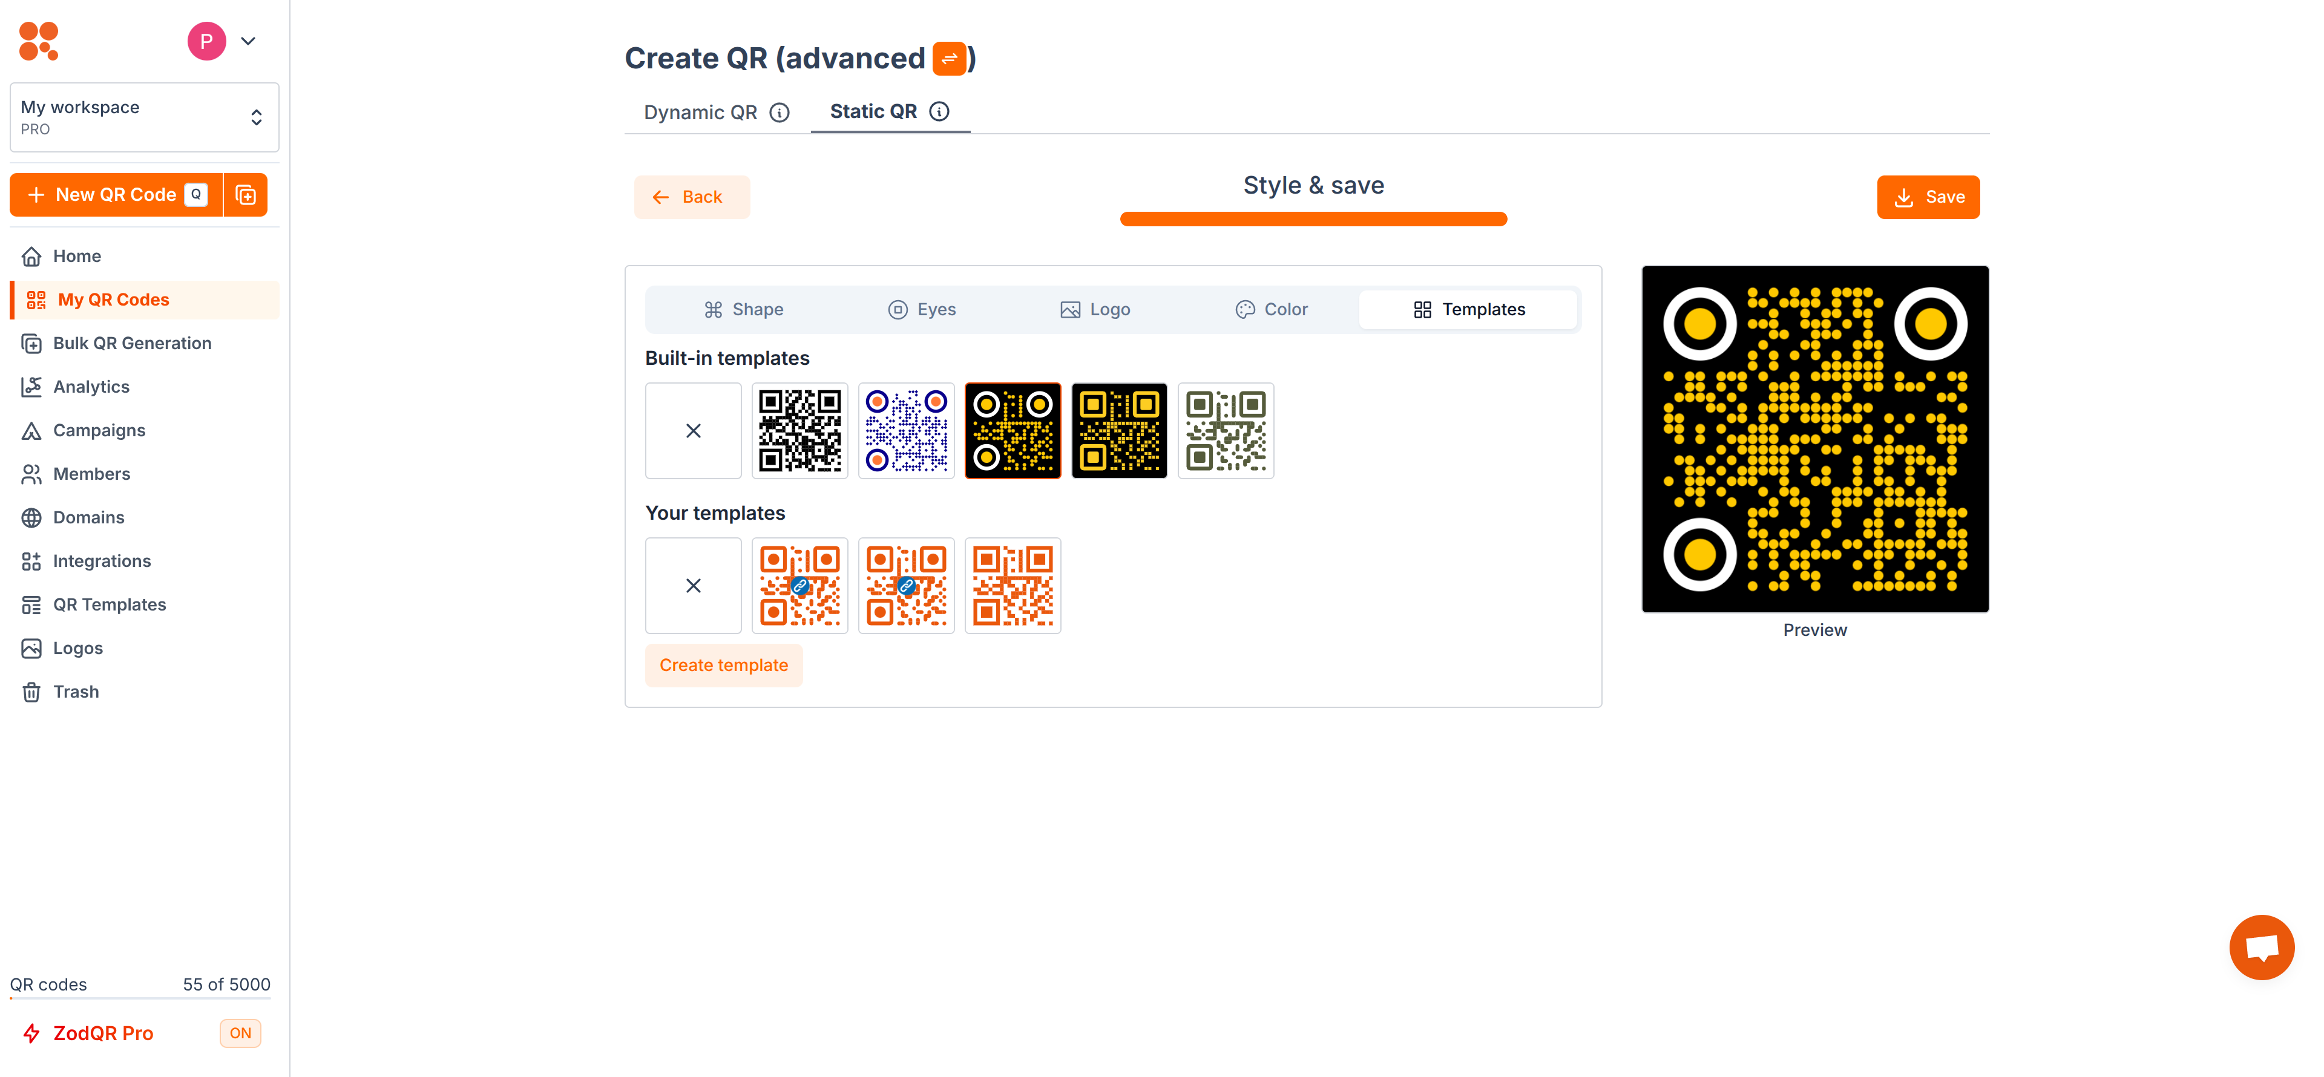Click the ZodQR Pro lightning icon
This screenshot has width=2324, height=1077.
(x=31, y=1033)
